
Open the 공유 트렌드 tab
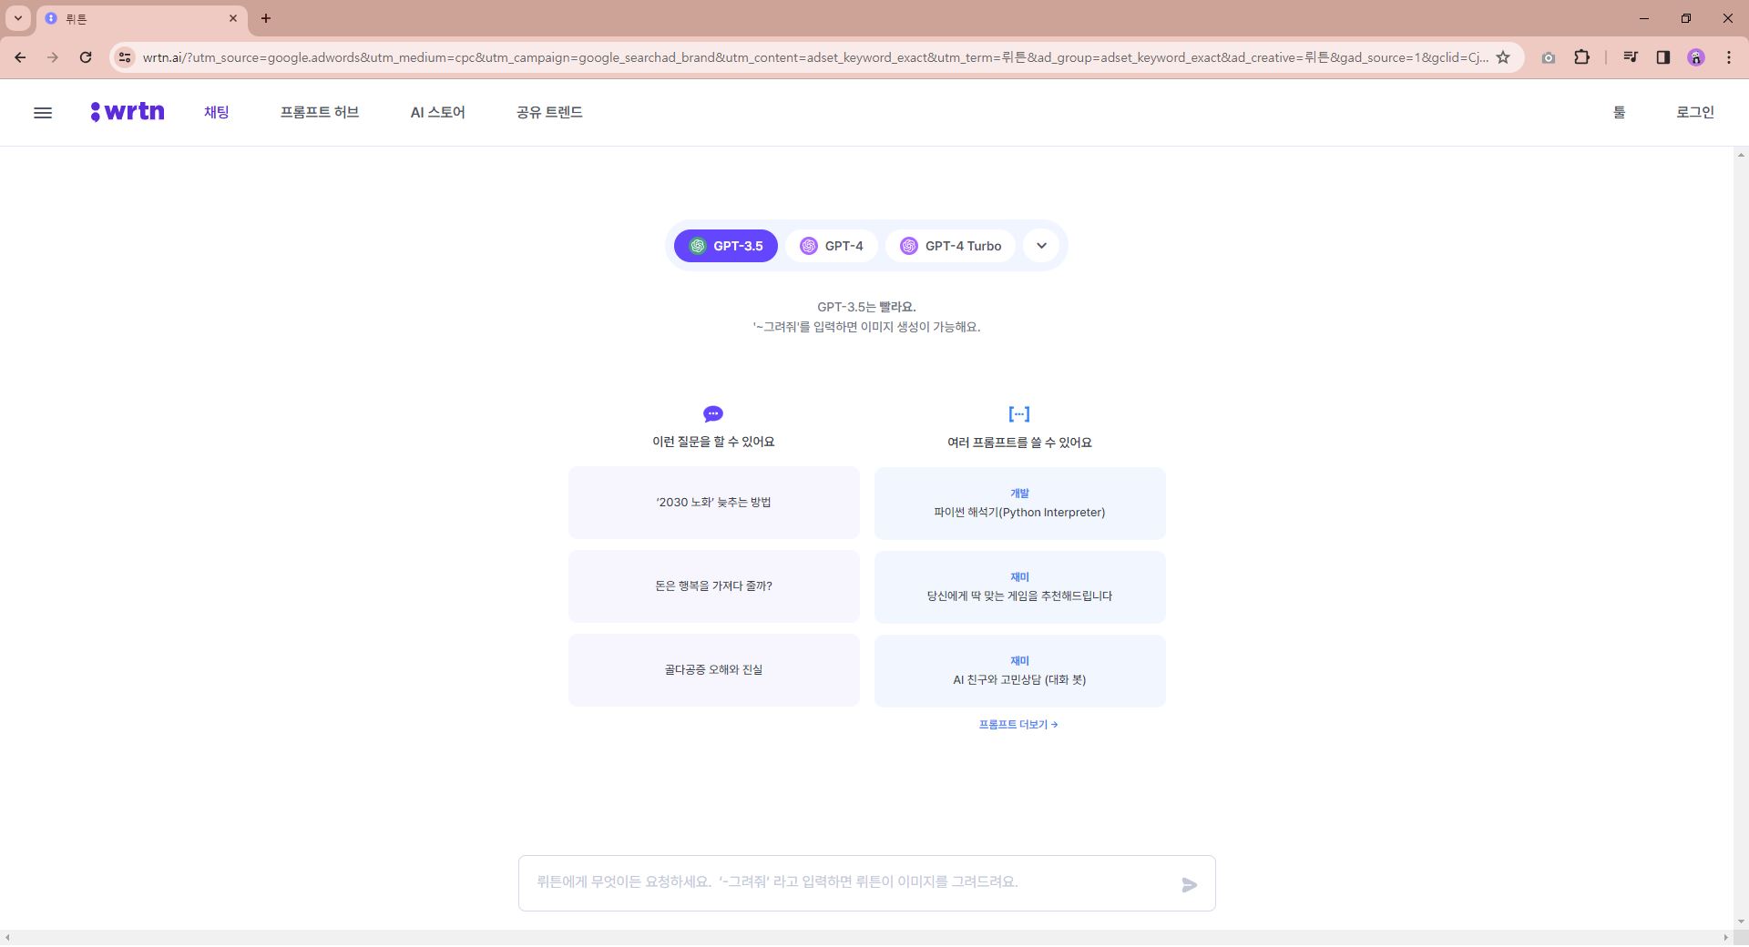(x=549, y=112)
